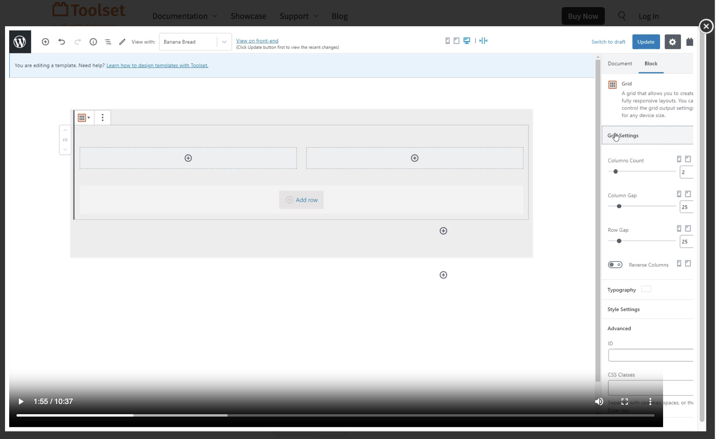Add a block to the left grid column
The width and height of the screenshot is (716, 439).
188,158
